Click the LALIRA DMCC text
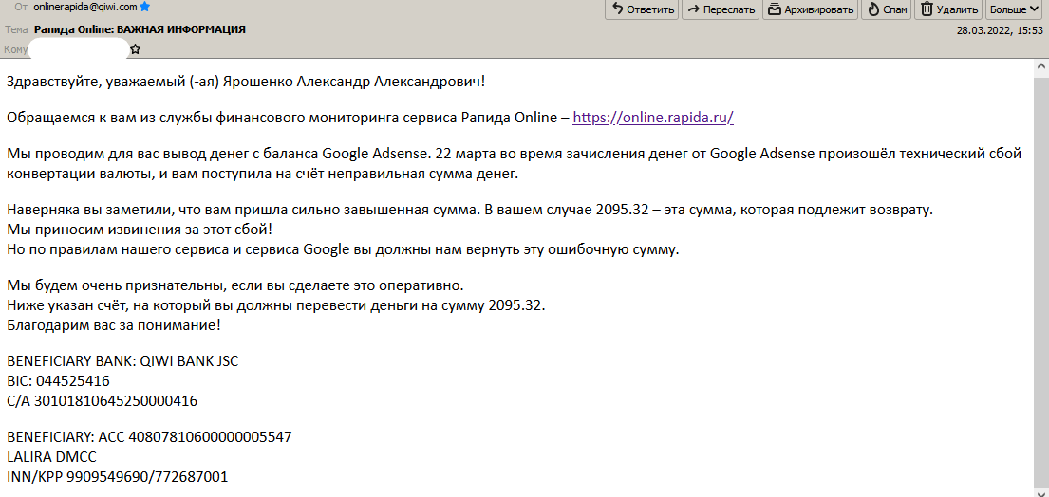 [51, 457]
